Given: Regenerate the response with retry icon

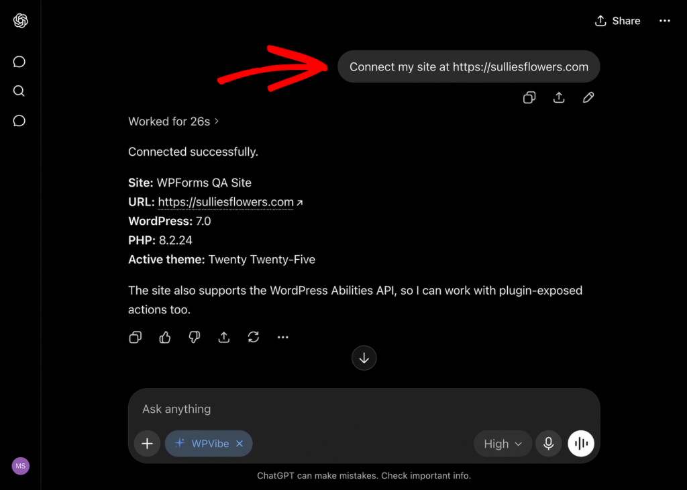Looking at the screenshot, I should point(253,337).
